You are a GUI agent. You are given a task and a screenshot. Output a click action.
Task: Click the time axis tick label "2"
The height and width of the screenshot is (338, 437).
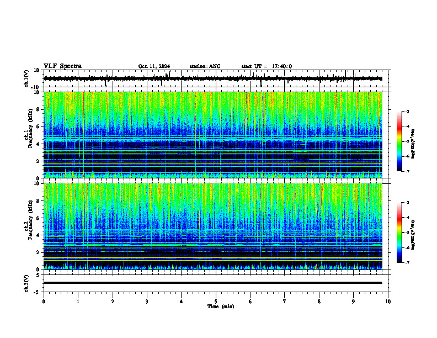[x=113, y=302]
